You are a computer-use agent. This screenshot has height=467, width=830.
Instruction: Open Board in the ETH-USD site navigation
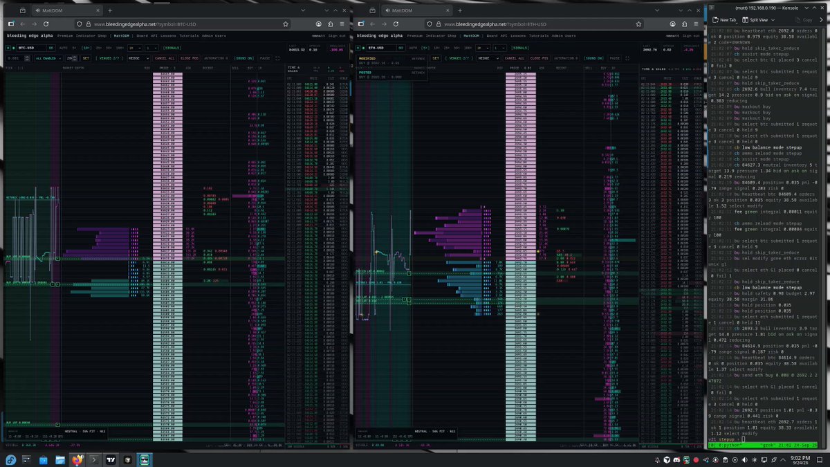tap(492, 35)
